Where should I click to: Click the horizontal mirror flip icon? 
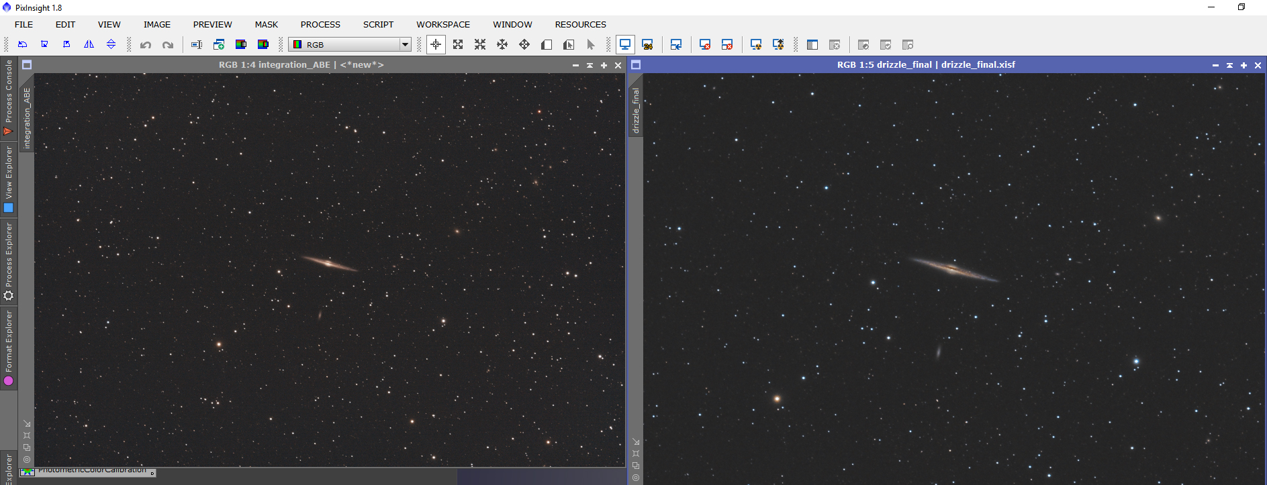(x=89, y=44)
